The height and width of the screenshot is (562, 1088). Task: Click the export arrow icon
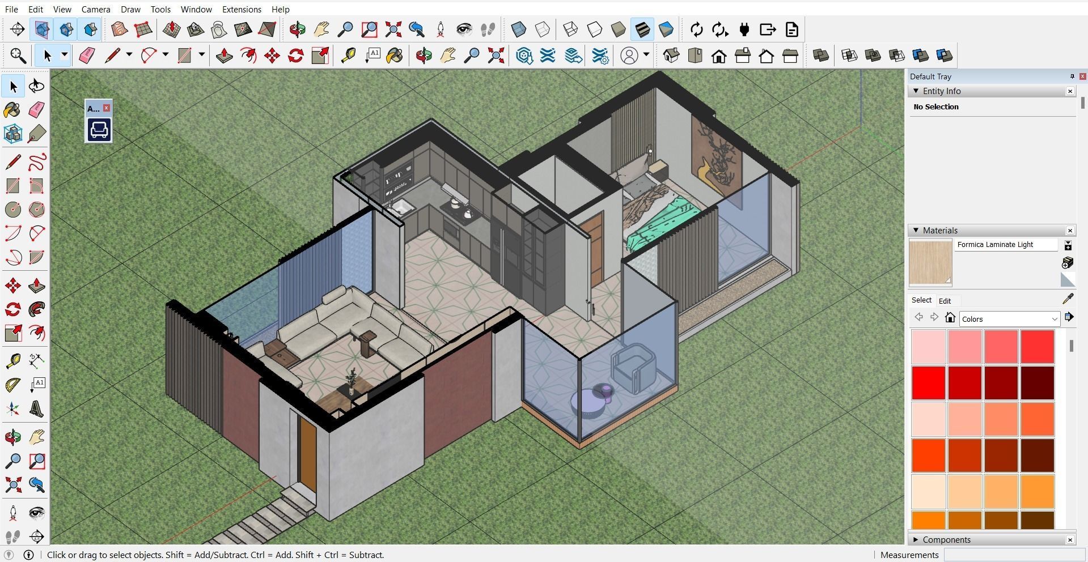(x=768, y=29)
